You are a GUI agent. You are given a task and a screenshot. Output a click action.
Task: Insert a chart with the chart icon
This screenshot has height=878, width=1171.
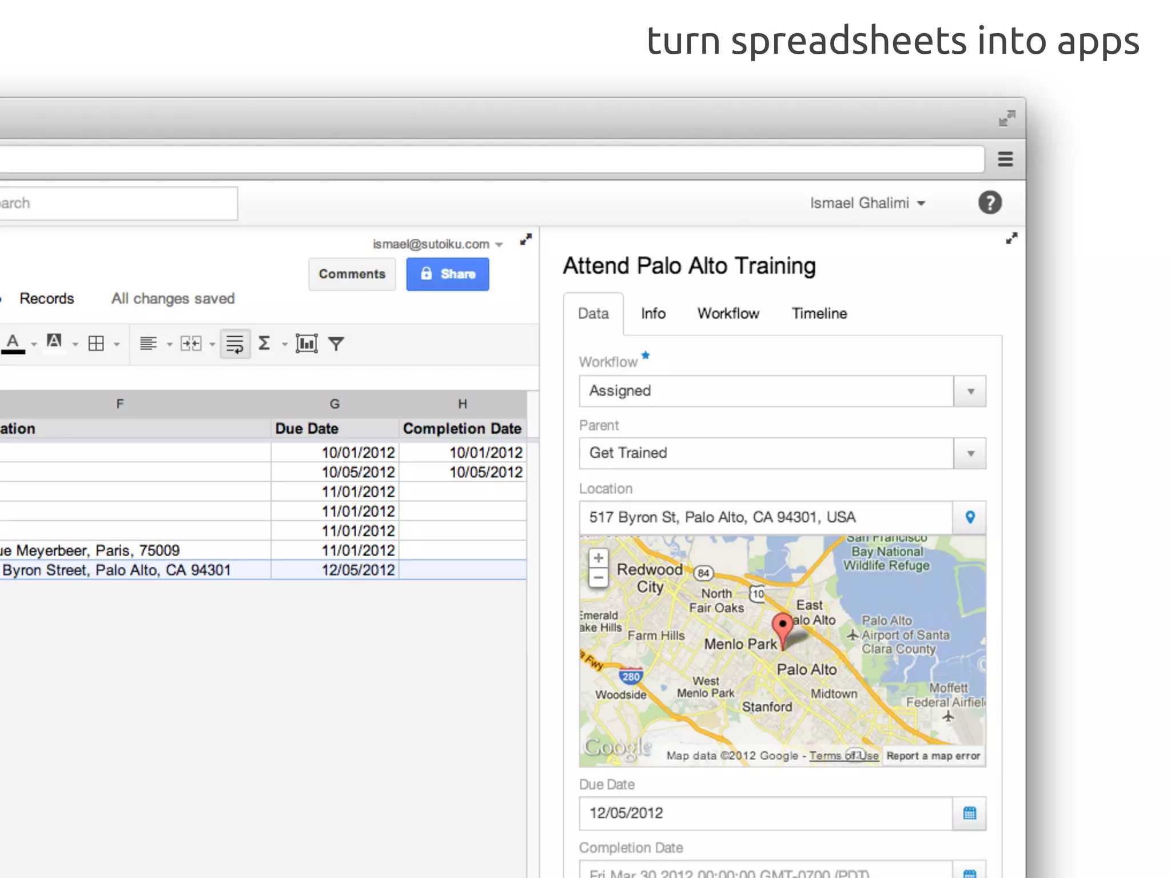306,344
